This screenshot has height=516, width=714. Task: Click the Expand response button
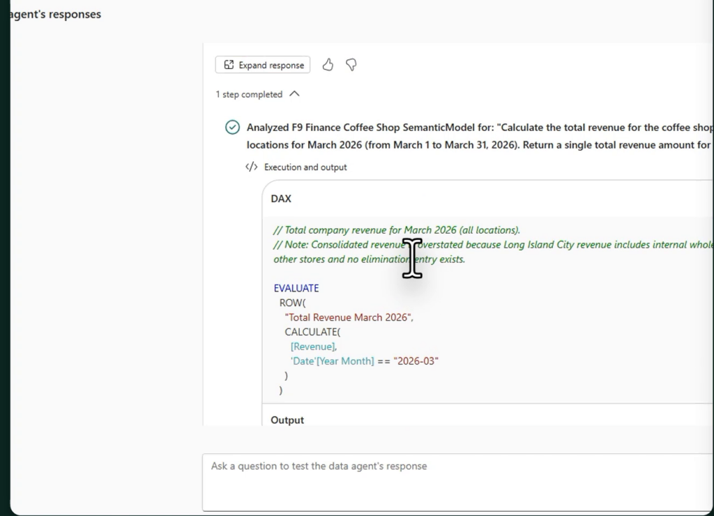(263, 65)
